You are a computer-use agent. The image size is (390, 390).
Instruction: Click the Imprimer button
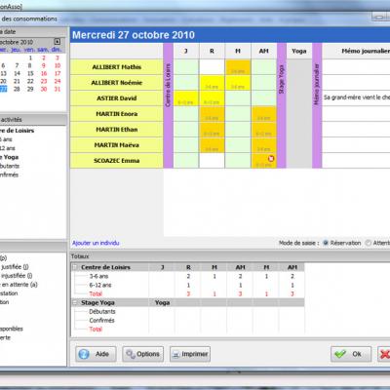tap(190, 354)
